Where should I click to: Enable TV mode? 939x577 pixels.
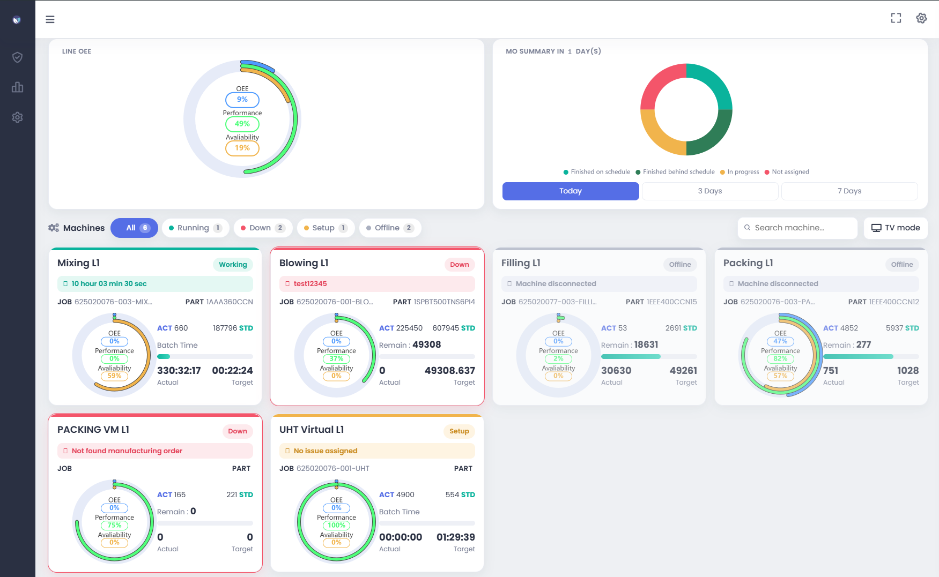896,228
